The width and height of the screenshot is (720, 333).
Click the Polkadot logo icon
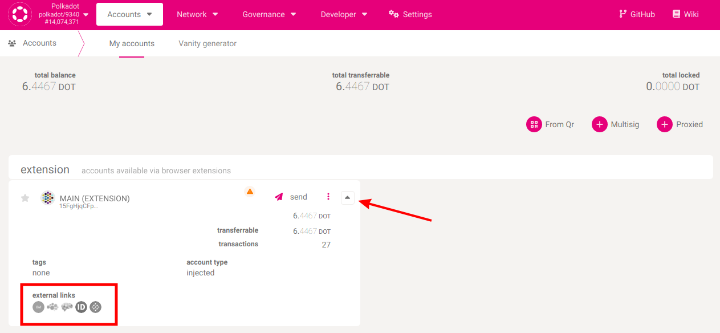coord(20,14)
